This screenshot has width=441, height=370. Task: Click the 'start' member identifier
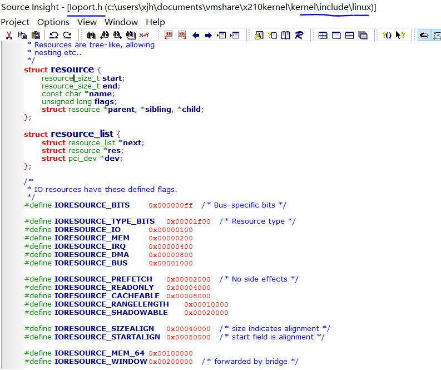(112, 78)
